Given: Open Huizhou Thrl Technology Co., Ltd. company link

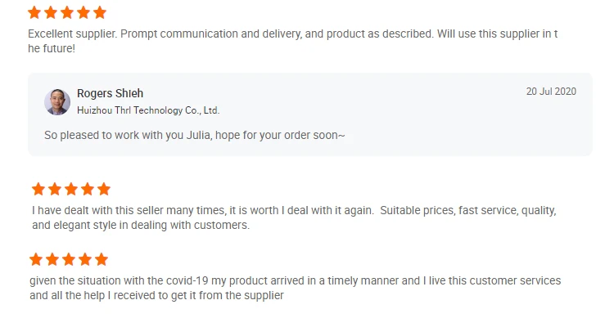Looking at the screenshot, I should click(x=148, y=110).
